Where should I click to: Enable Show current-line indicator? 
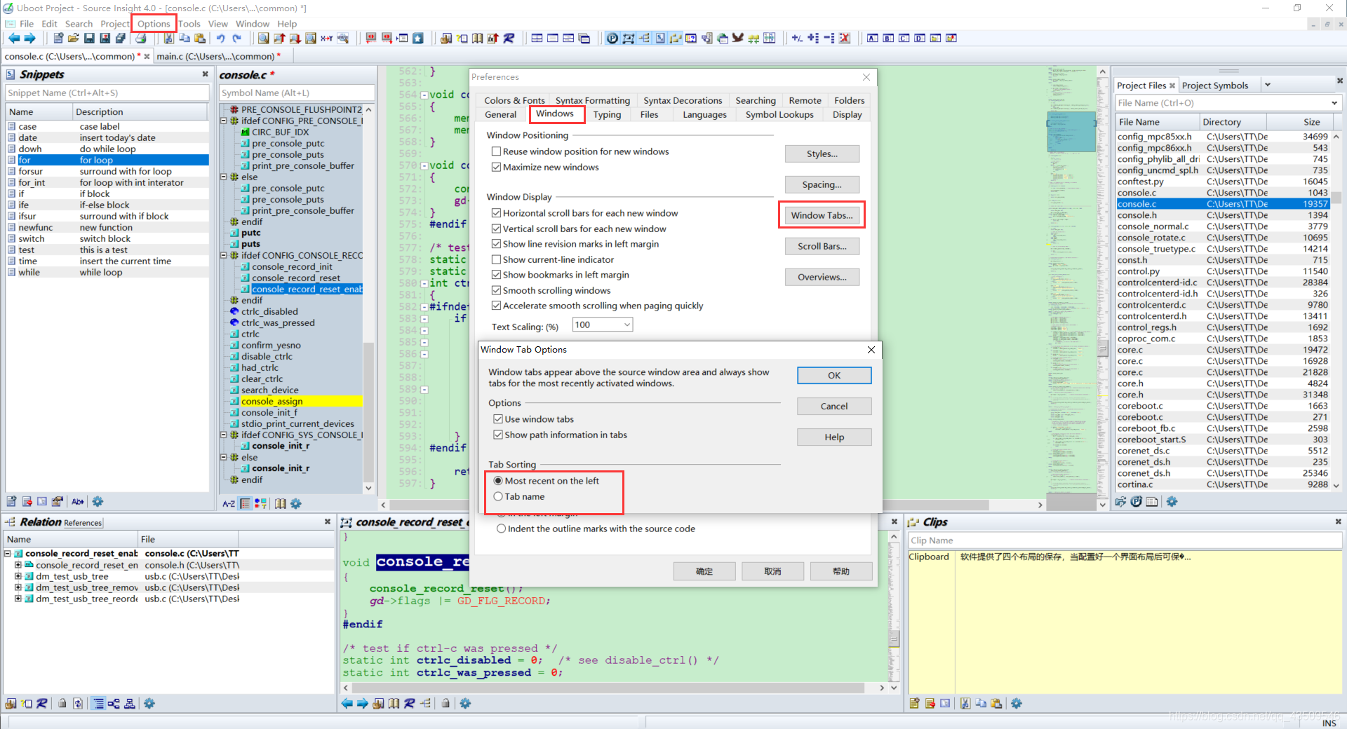click(496, 259)
